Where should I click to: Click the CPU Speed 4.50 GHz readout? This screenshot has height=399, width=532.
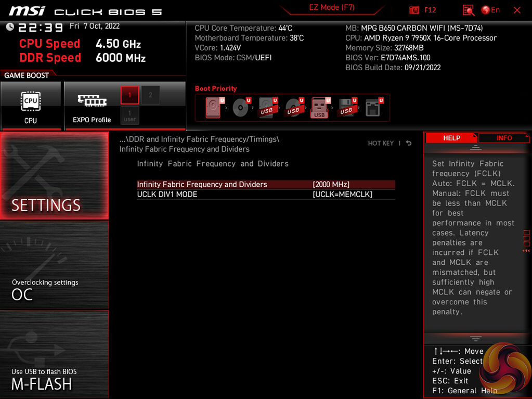[x=80, y=43]
